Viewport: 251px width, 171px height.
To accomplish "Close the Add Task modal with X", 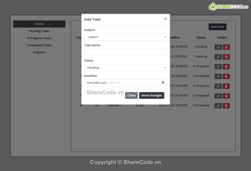I will pos(165,19).
